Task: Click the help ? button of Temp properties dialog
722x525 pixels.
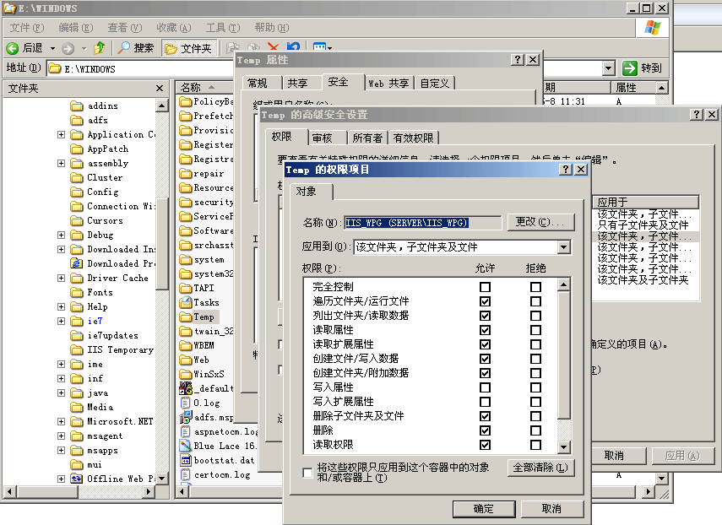Action: click(518, 59)
